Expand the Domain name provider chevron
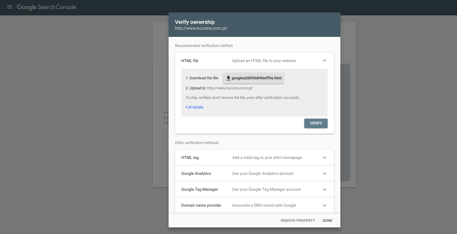This screenshot has height=234, width=457. (324, 205)
